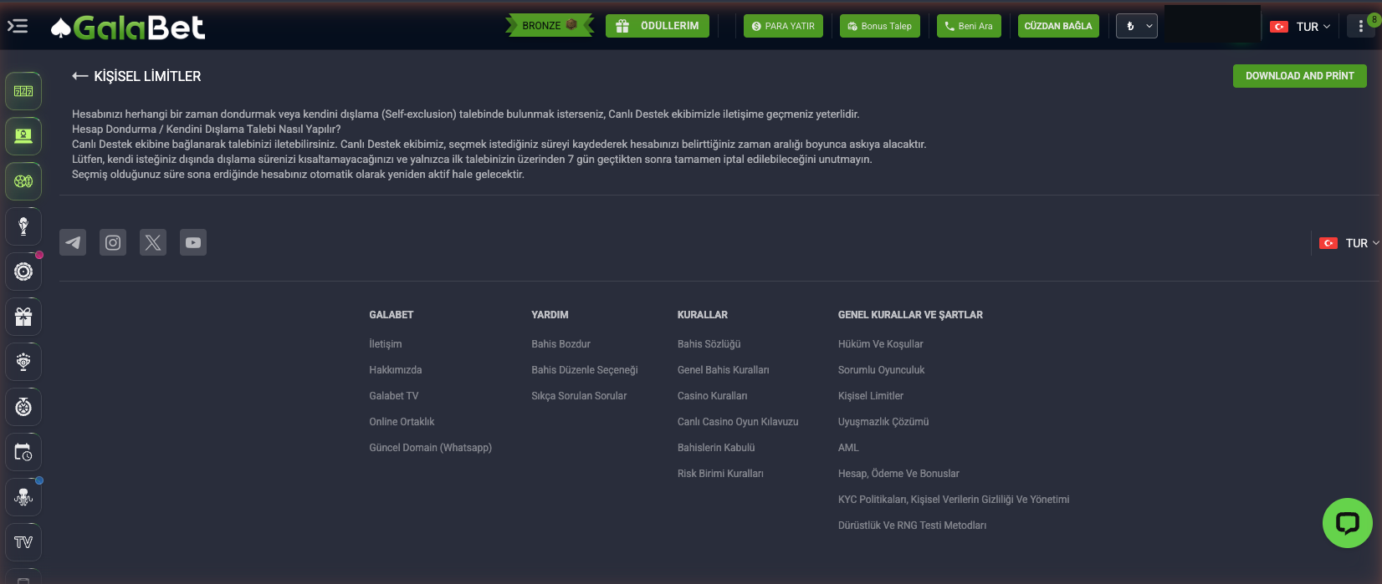1382x584 pixels.
Task: Open the YouTube social link
Action: (x=193, y=242)
